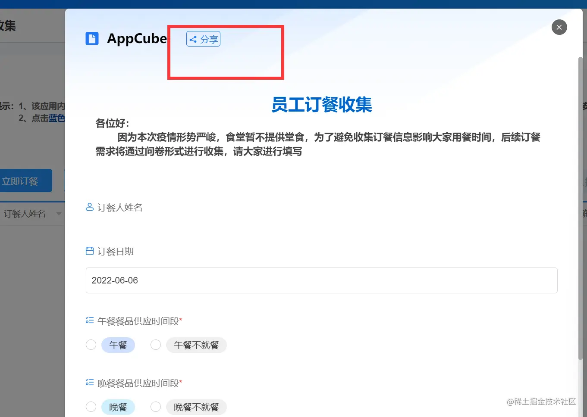This screenshot has width=587, height=417.
Task: Select the 晚餐 radio button
Action: pyautogui.click(x=91, y=407)
